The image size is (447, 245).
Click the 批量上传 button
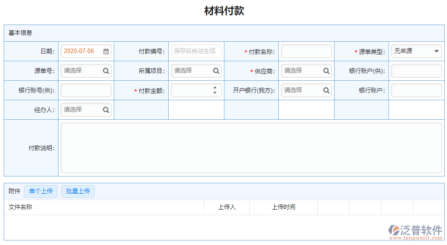pos(78,191)
